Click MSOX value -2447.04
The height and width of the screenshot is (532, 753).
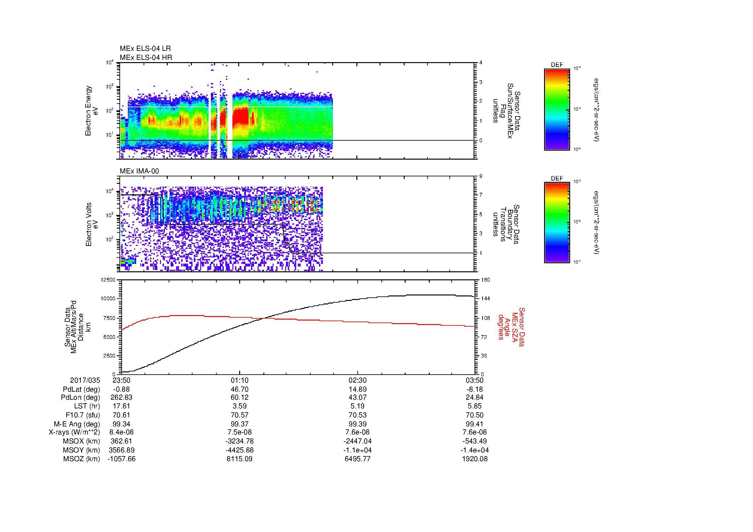pyautogui.click(x=357, y=441)
